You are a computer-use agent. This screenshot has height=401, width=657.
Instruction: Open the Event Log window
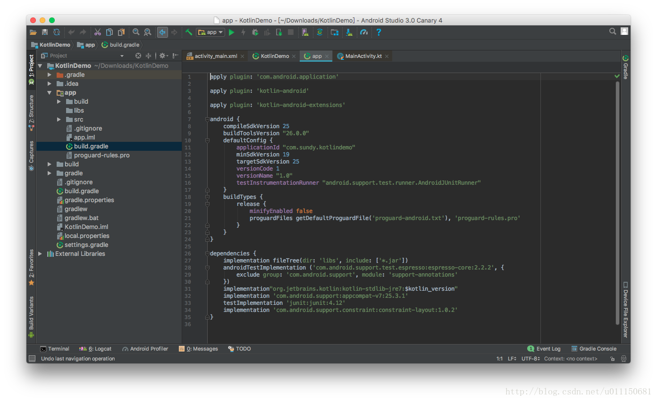click(544, 349)
